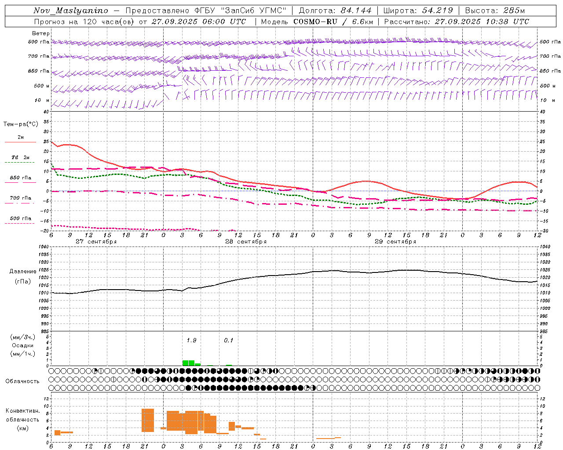Select the Td 2м dew point legend

[20, 158]
